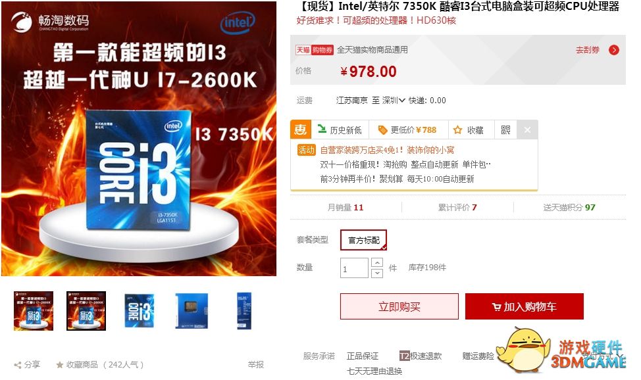The width and height of the screenshot is (641, 380).
Task: Click the quantity input field
Action: coord(355,268)
